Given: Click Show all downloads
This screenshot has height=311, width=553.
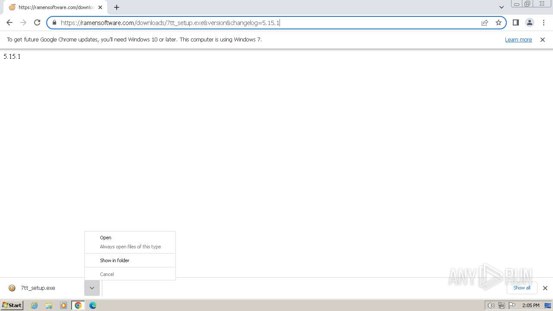Looking at the screenshot, I should click(521, 288).
